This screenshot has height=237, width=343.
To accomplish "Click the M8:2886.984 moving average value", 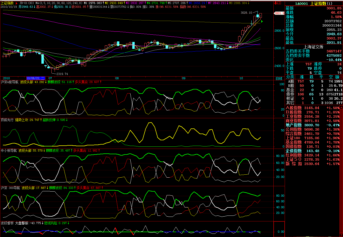I will 239,3.
